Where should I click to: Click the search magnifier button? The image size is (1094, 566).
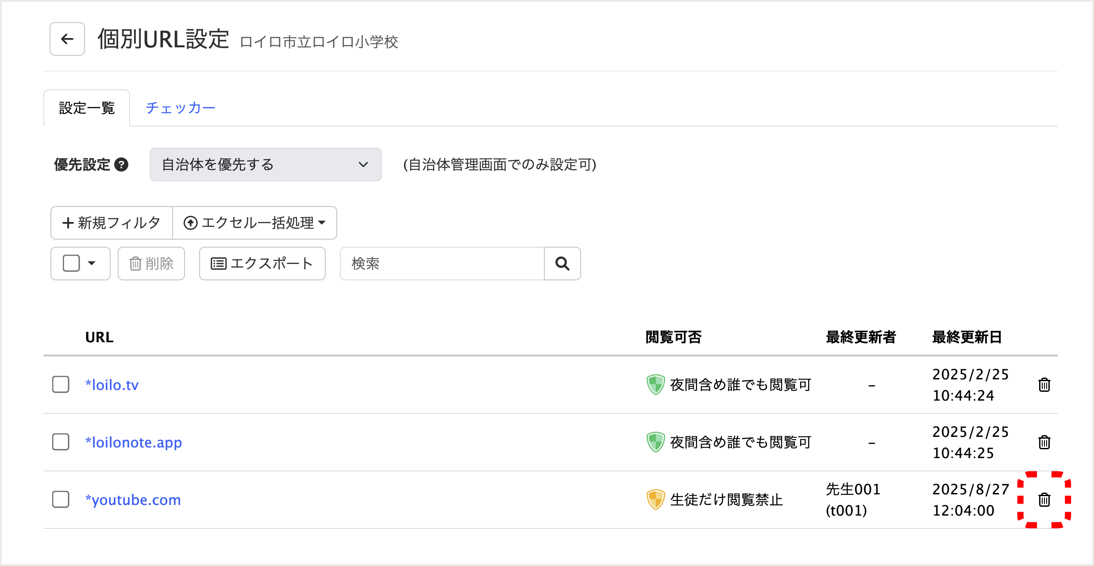tap(562, 264)
